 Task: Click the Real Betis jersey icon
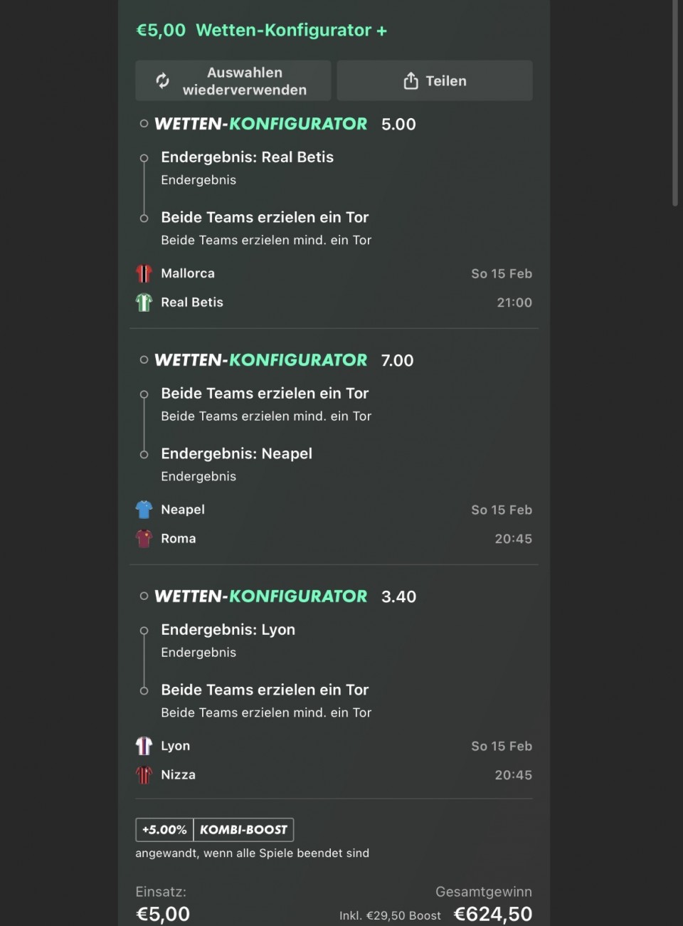point(144,302)
